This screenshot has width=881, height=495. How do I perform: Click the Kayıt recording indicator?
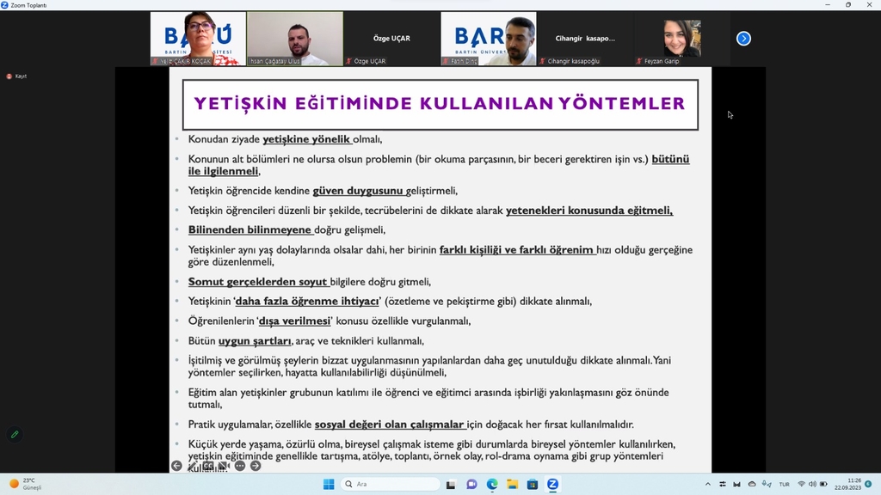16,76
